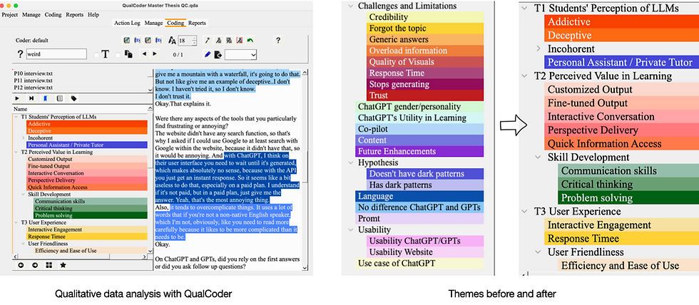Open the Reports menu in the menu bar
The height and width of the screenshot is (305, 699).
point(74,15)
